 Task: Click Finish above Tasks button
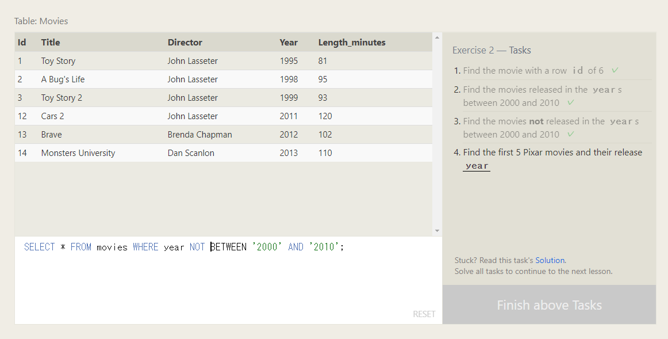tap(549, 305)
